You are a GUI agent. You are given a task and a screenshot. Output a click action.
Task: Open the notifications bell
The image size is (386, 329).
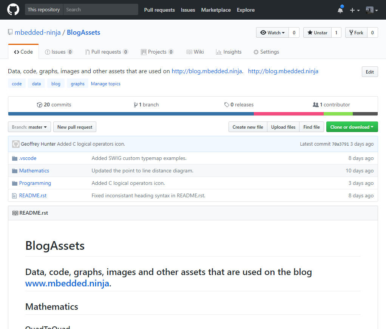point(340,10)
